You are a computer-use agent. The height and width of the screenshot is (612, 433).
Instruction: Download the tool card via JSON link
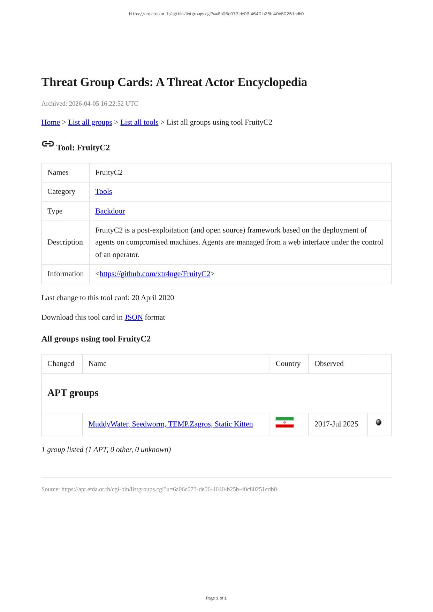[x=134, y=318]
